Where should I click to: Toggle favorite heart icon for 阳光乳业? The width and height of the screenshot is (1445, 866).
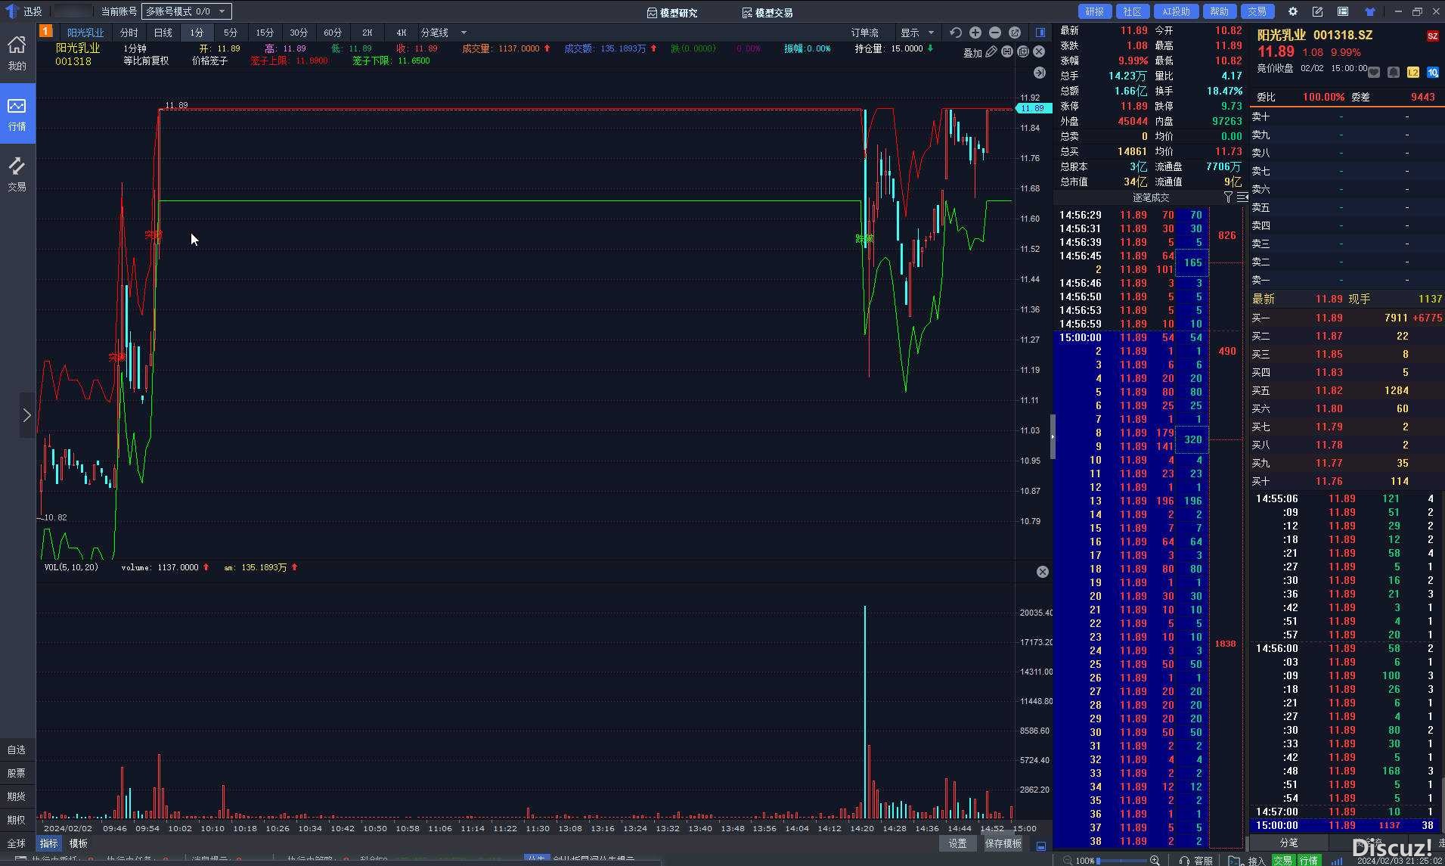[x=1374, y=72]
